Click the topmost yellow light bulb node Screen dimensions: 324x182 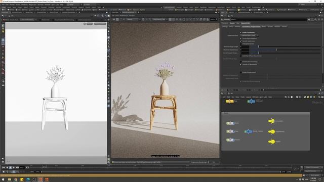click(271, 121)
